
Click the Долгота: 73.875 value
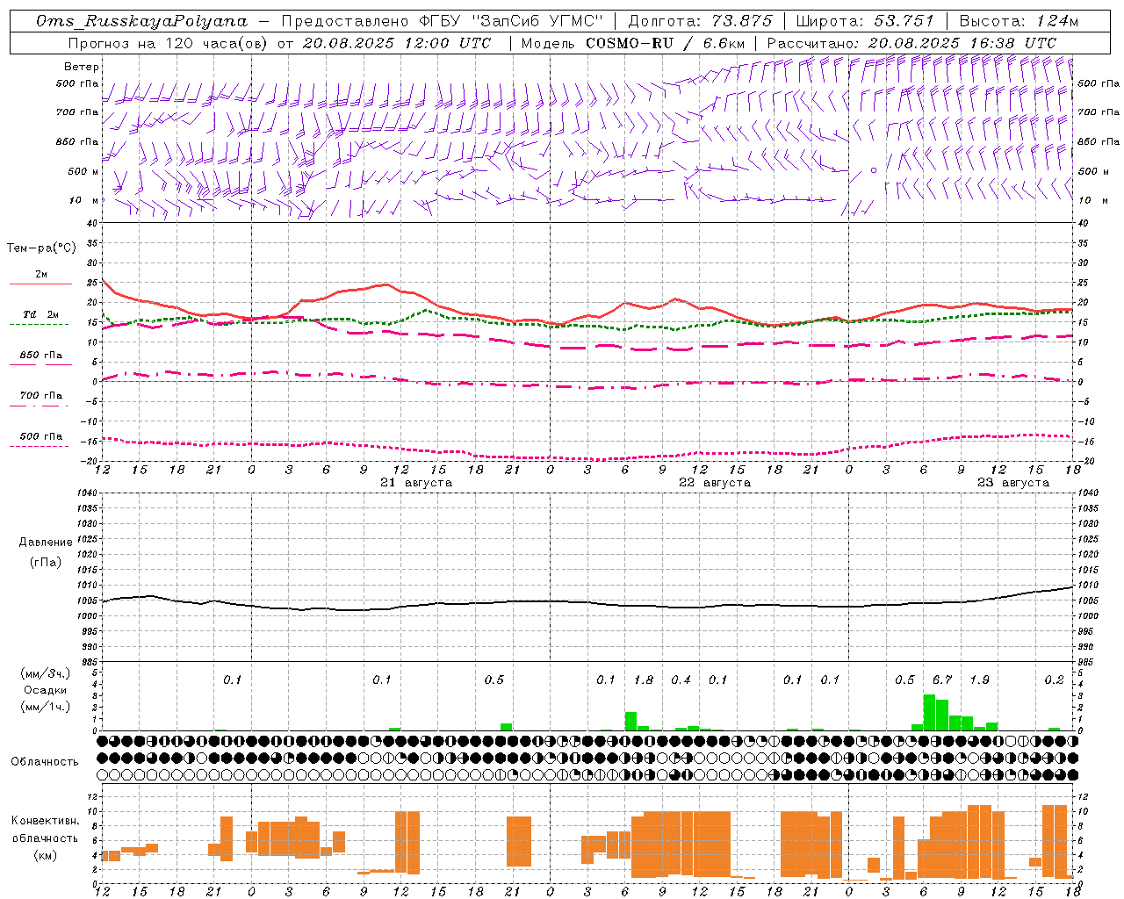coord(700,21)
